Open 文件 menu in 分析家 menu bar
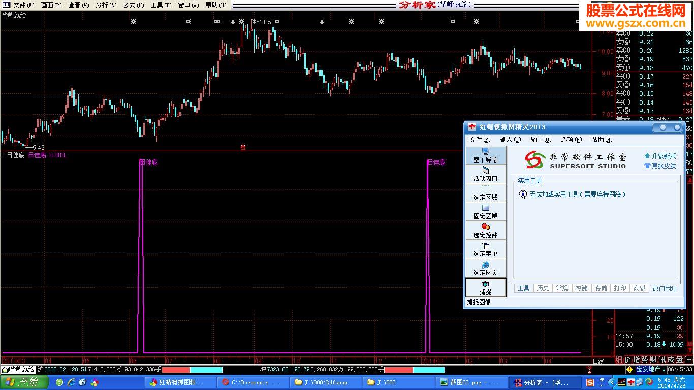Image resolution: width=694 pixels, height=390 pixels. click(x=24, y=5)
